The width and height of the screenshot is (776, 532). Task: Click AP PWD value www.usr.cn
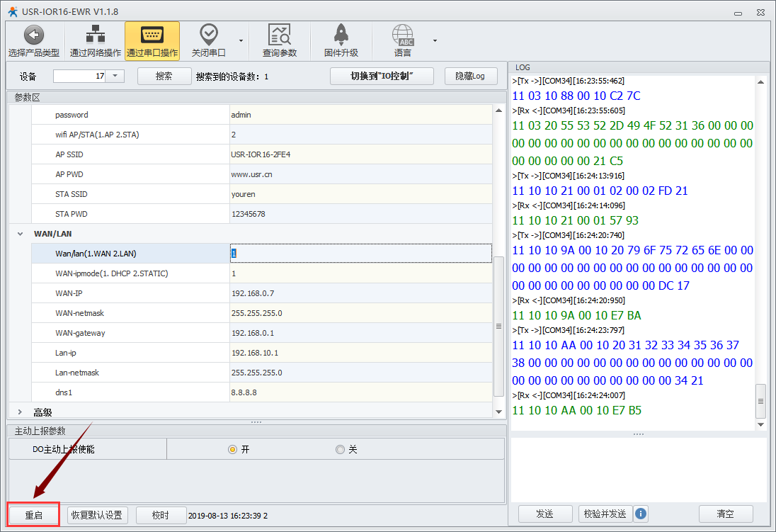point(361,174)
